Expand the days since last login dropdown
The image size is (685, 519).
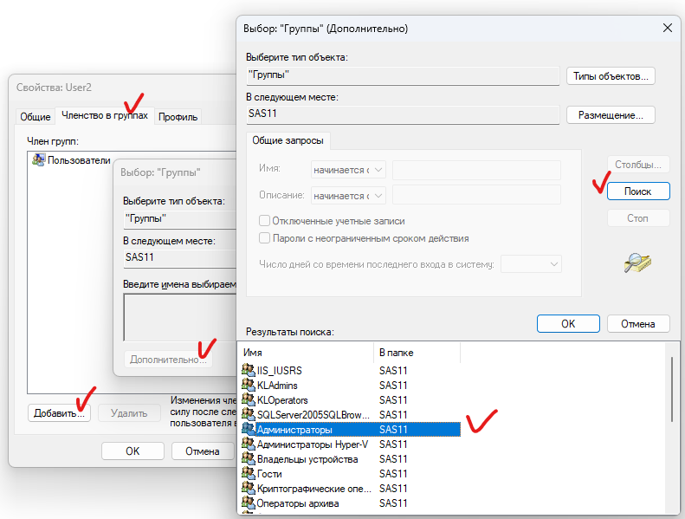(532, 263)
